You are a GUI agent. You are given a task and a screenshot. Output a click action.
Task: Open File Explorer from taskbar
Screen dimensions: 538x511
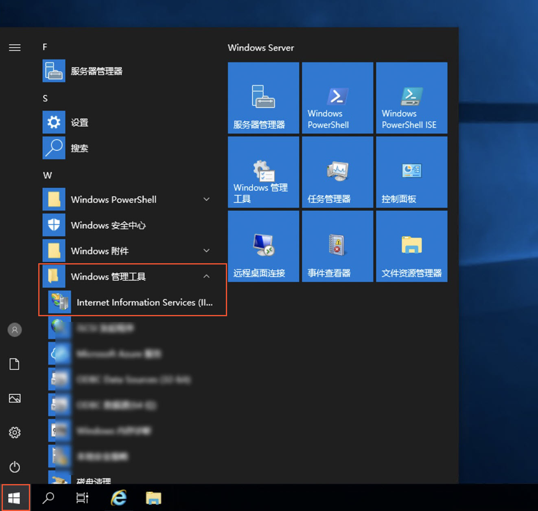(153, 498)
